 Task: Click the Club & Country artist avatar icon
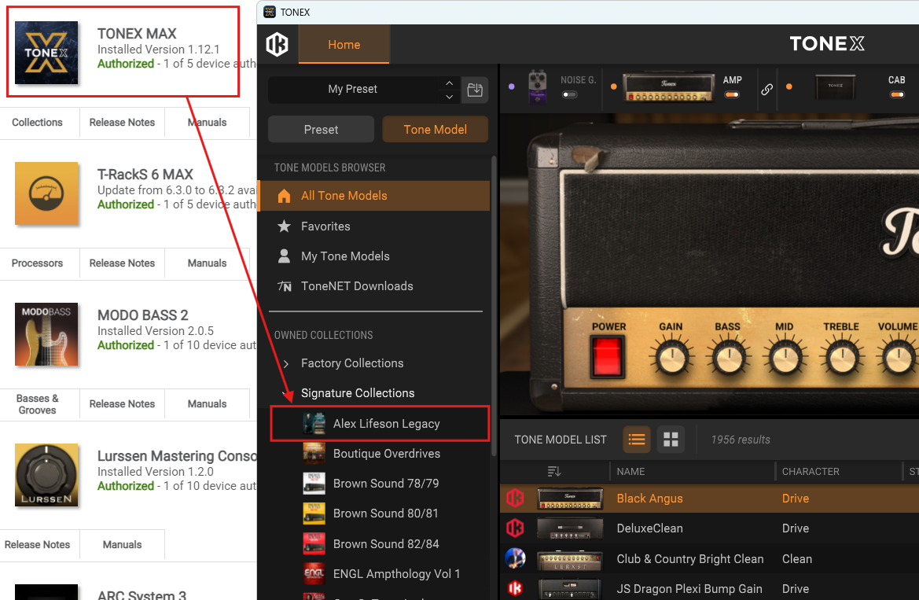tap(515, 558)
